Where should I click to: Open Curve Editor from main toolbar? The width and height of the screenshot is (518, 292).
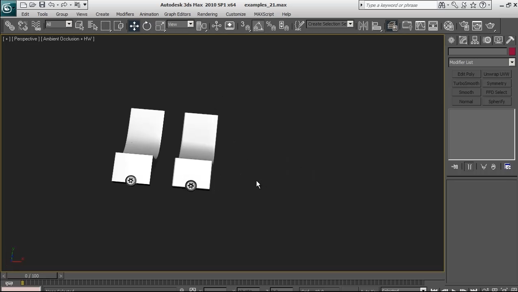click(420, 26)
